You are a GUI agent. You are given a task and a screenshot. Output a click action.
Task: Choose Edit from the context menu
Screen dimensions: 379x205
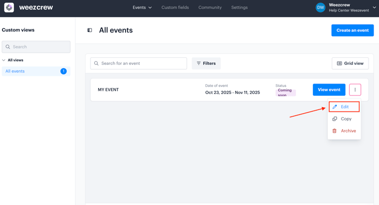click(344, 107)
